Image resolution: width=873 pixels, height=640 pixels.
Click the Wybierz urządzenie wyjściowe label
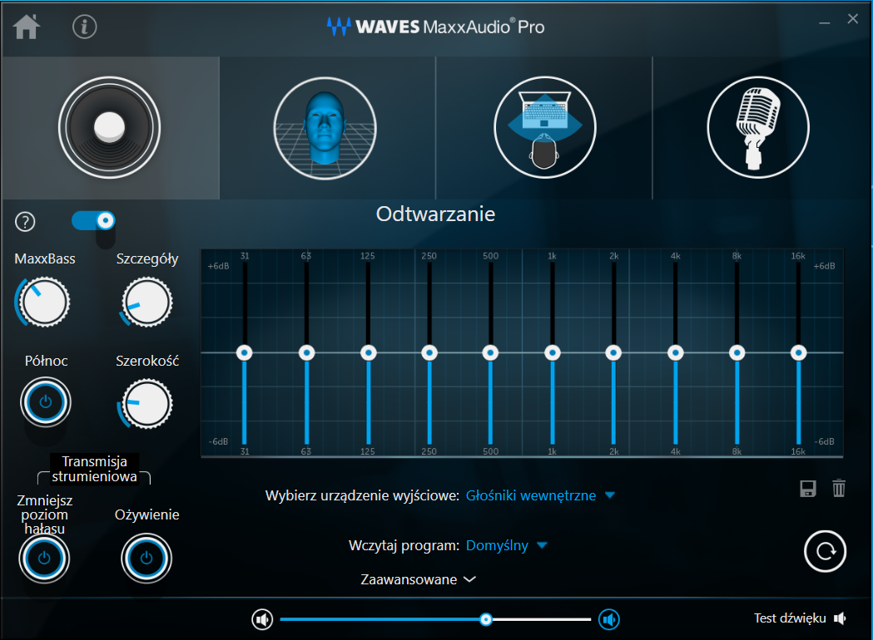[362, 495]
